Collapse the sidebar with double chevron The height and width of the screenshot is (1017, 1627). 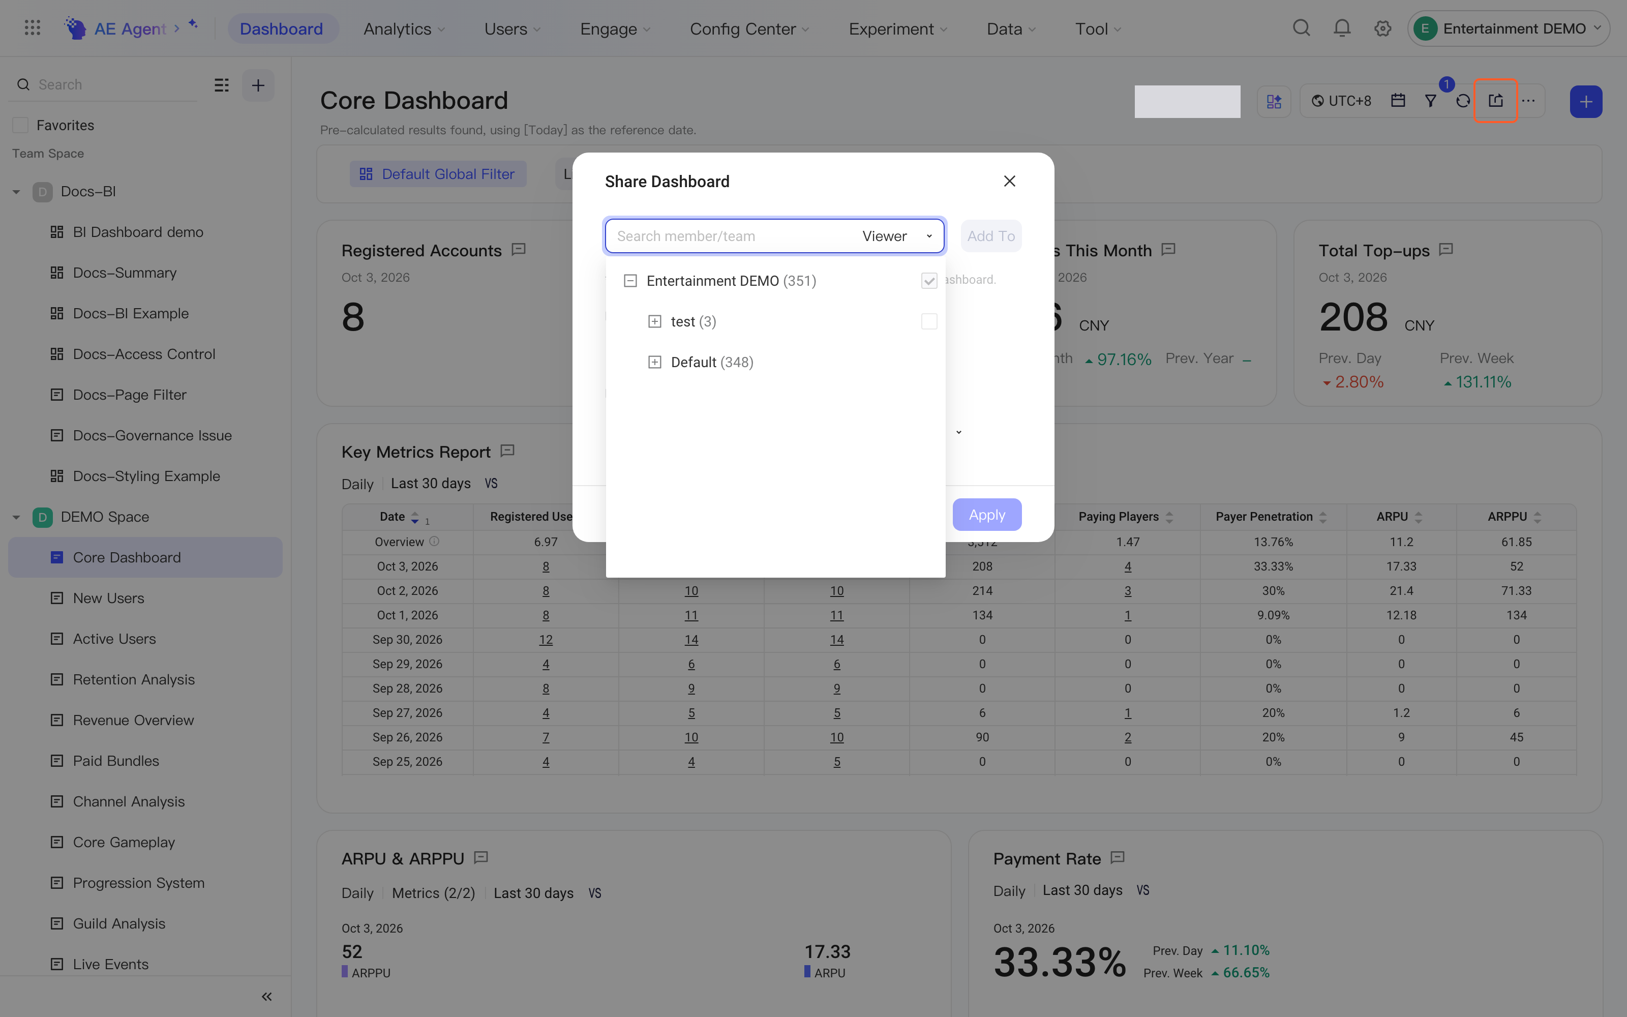coord(267,996)
